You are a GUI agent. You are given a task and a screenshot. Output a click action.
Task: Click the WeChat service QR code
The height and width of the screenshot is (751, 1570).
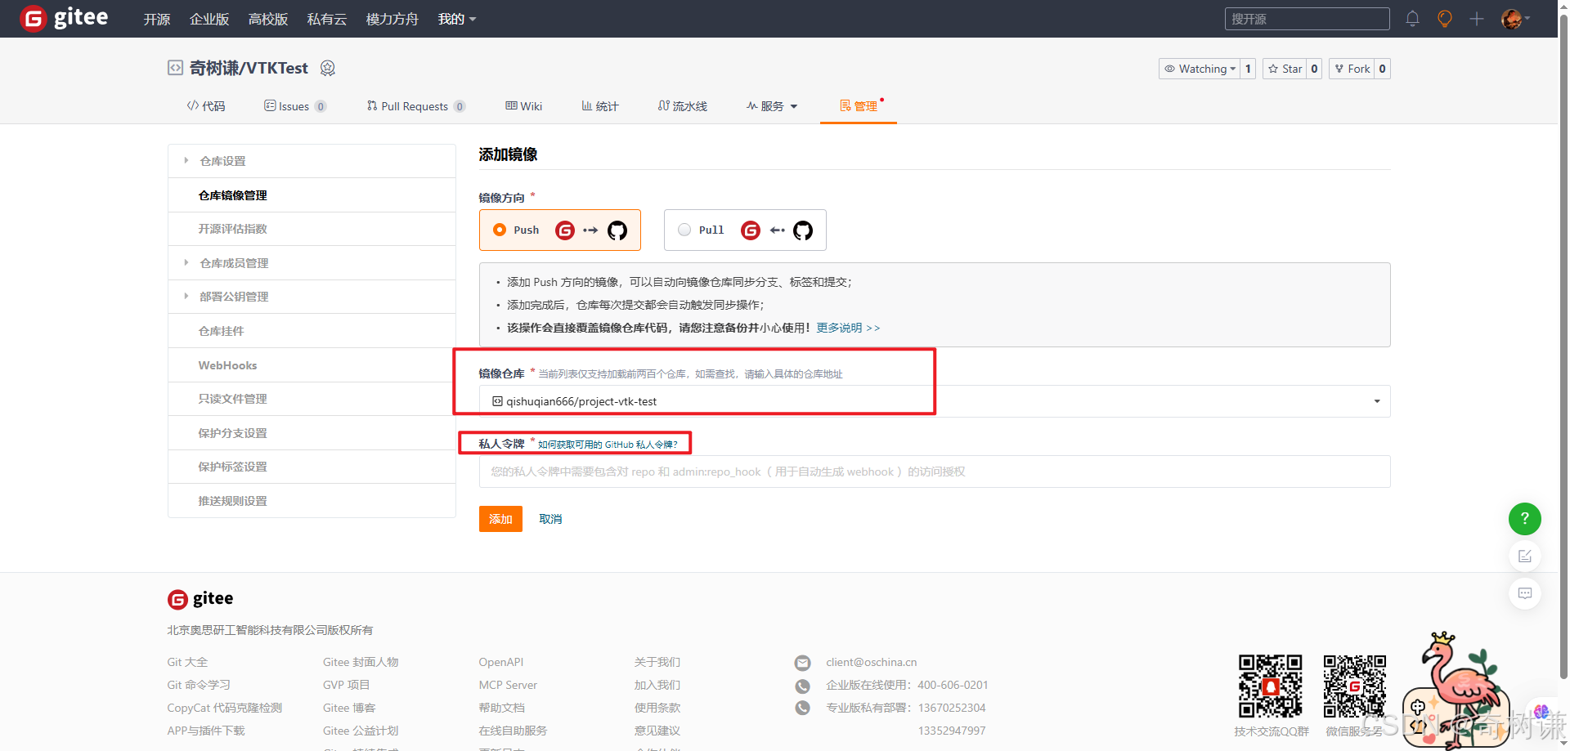[x=1355, y=686]
